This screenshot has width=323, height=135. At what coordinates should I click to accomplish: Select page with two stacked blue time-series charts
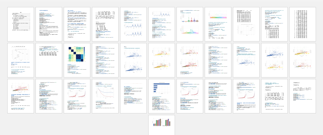click(x=133, y=24)
